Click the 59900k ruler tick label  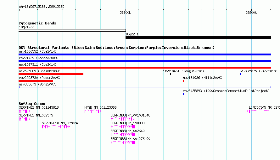point(251,13)
